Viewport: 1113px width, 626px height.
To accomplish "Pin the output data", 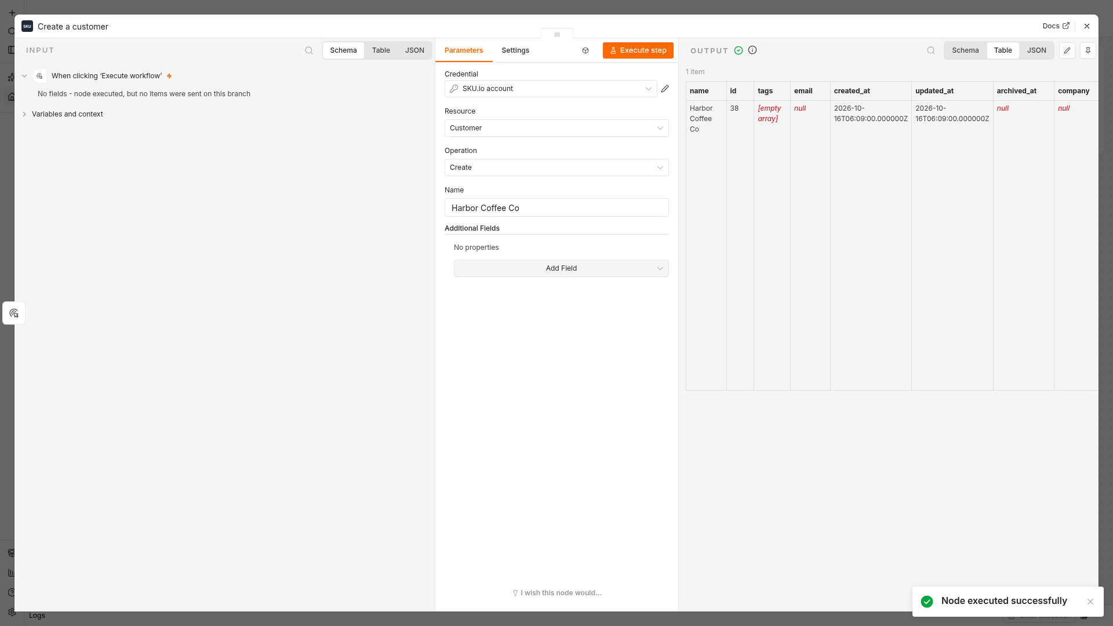I will point(1088,50).
